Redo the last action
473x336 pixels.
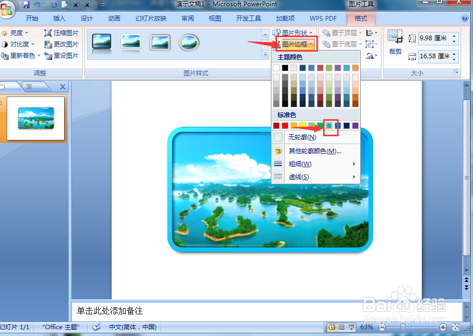[x=54, y=5]
